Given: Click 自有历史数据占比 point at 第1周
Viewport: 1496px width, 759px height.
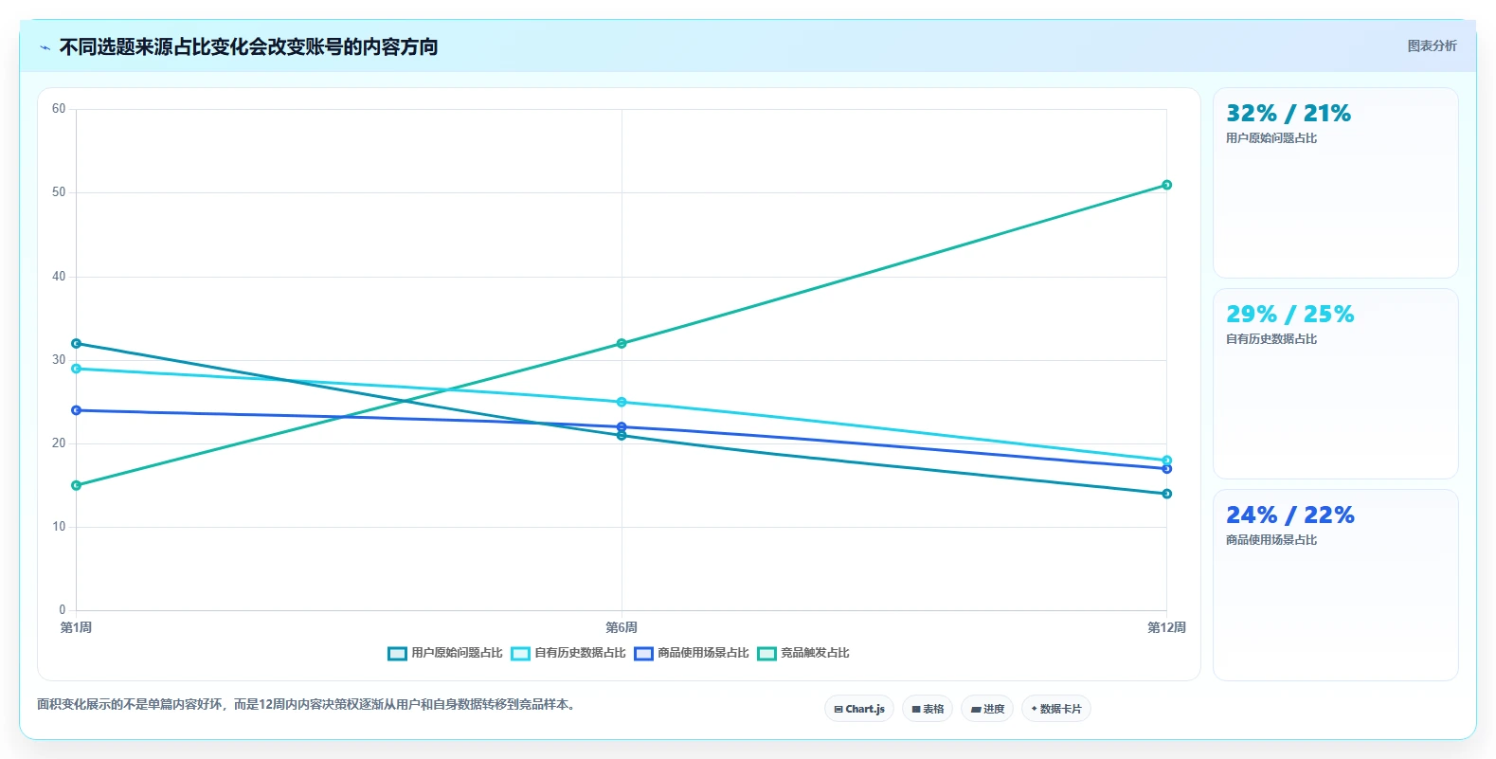Looking at the screenshot, I should tap(76, 369).
